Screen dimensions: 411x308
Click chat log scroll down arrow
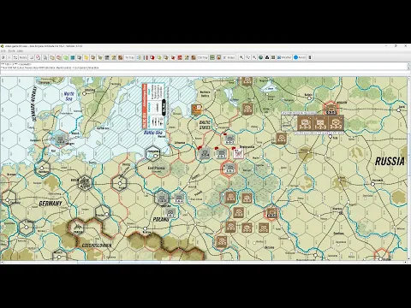click(x=408, y=68)
